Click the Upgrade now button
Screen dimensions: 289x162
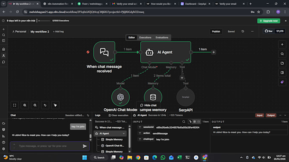pyautogui.click(x=269, y=21)
